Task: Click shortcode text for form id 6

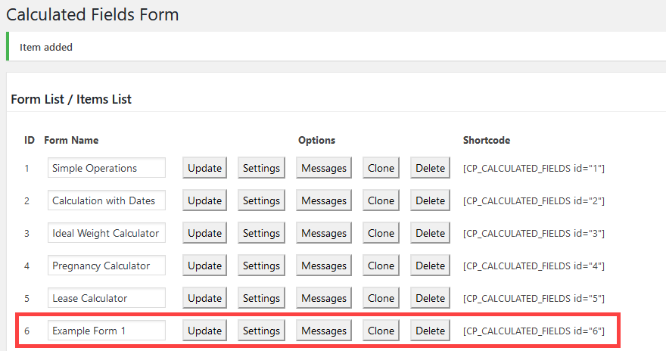Action: pos(534,331)
